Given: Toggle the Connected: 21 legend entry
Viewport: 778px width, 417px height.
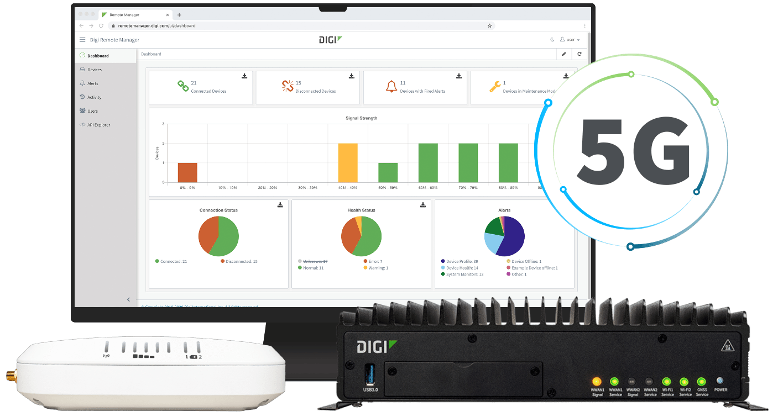Looking at the screenshot, I should pos(171,261).
